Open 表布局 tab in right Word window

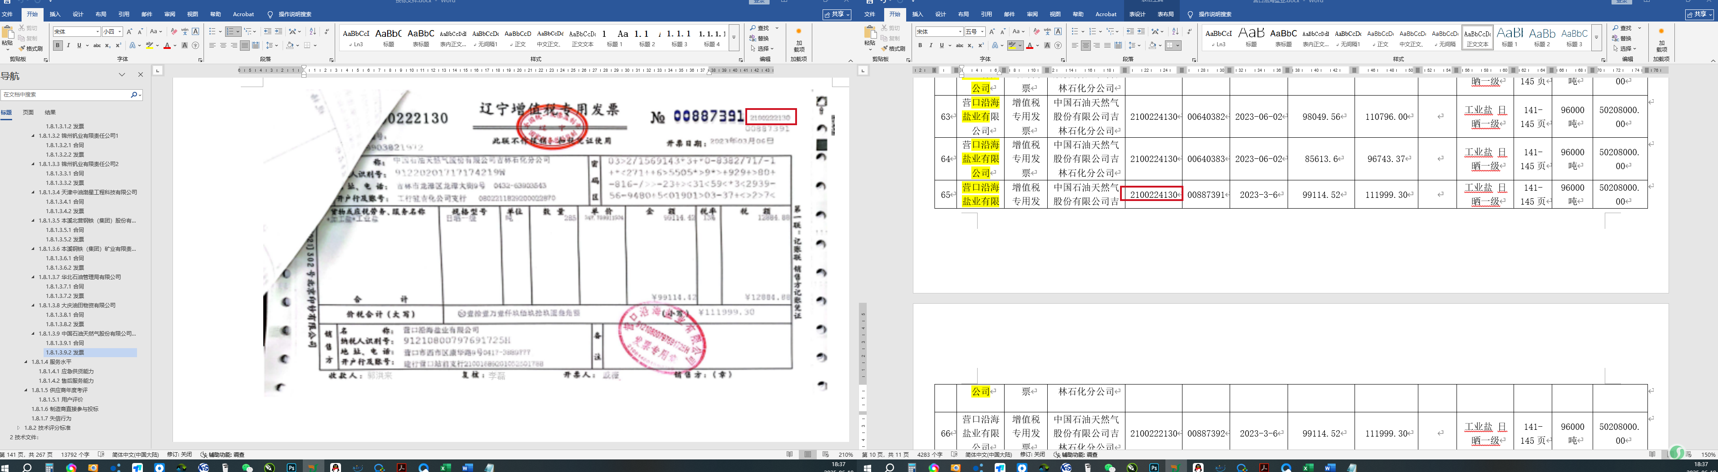pyautogui.click(x=1166, y=14)
